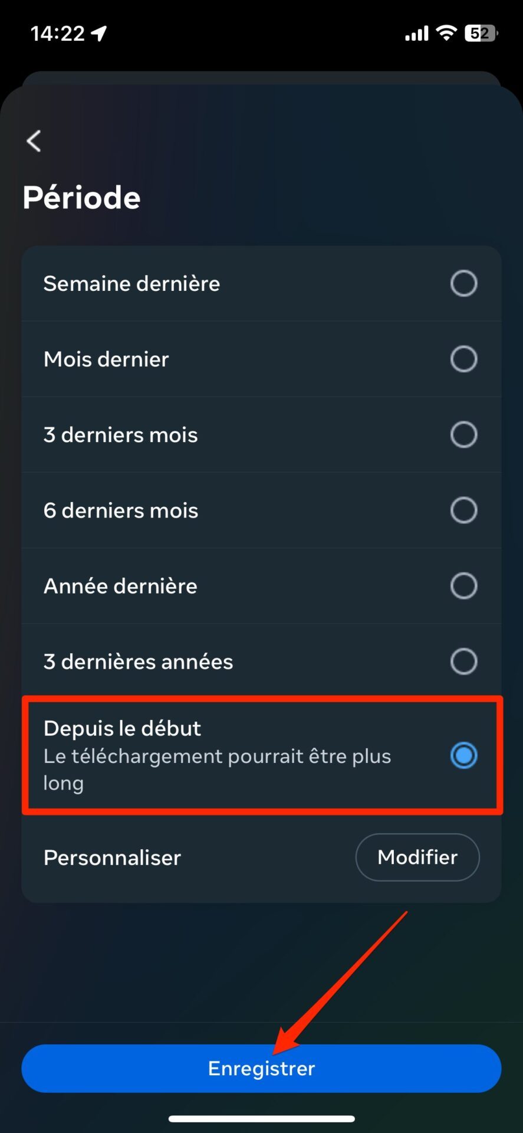Tap the back arrow icon
Image resolution: width=523 pixels, height=1133 pixels.
click(34, 141)
